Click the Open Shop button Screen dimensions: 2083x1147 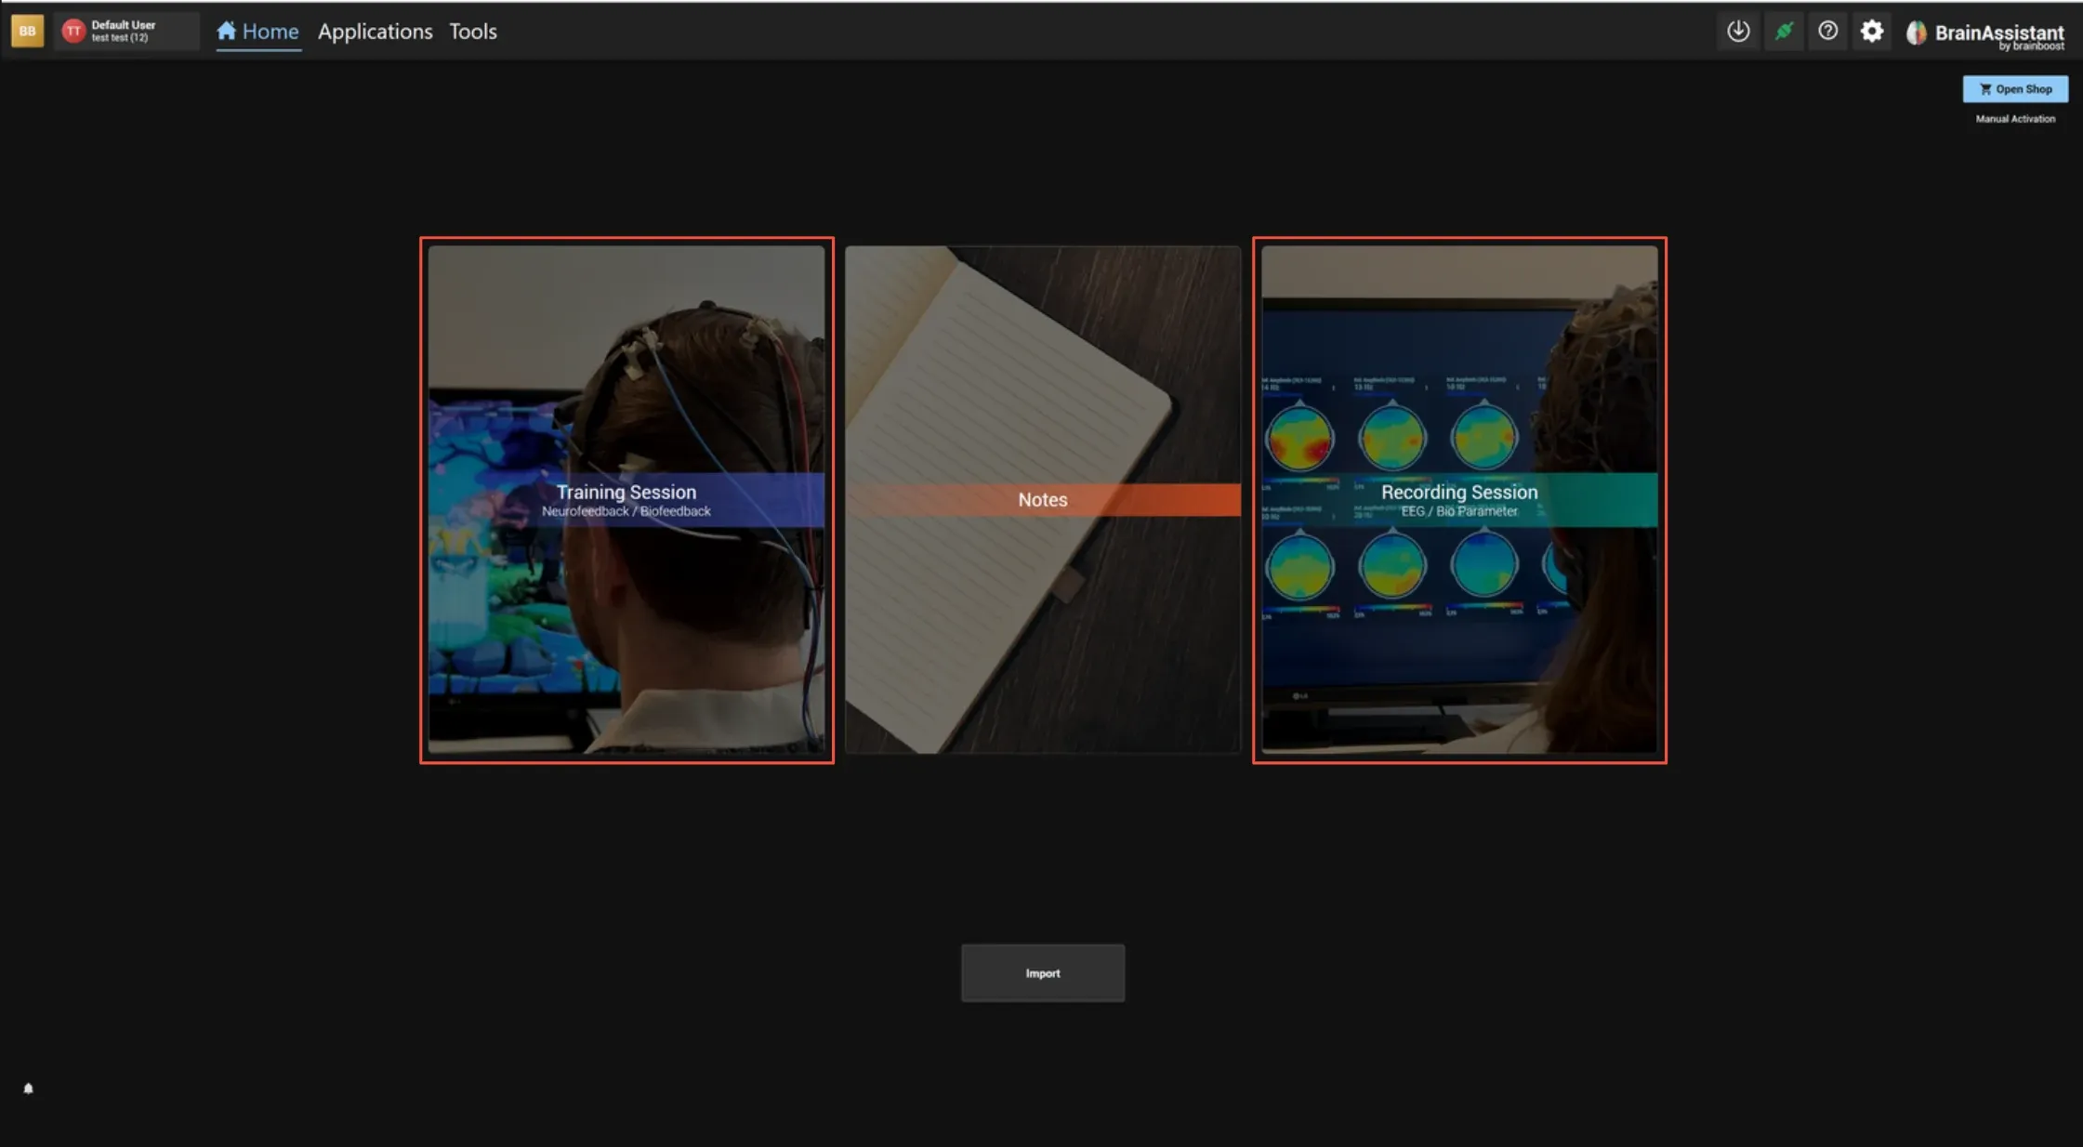pyautogui.click(x=2015, y=89)
